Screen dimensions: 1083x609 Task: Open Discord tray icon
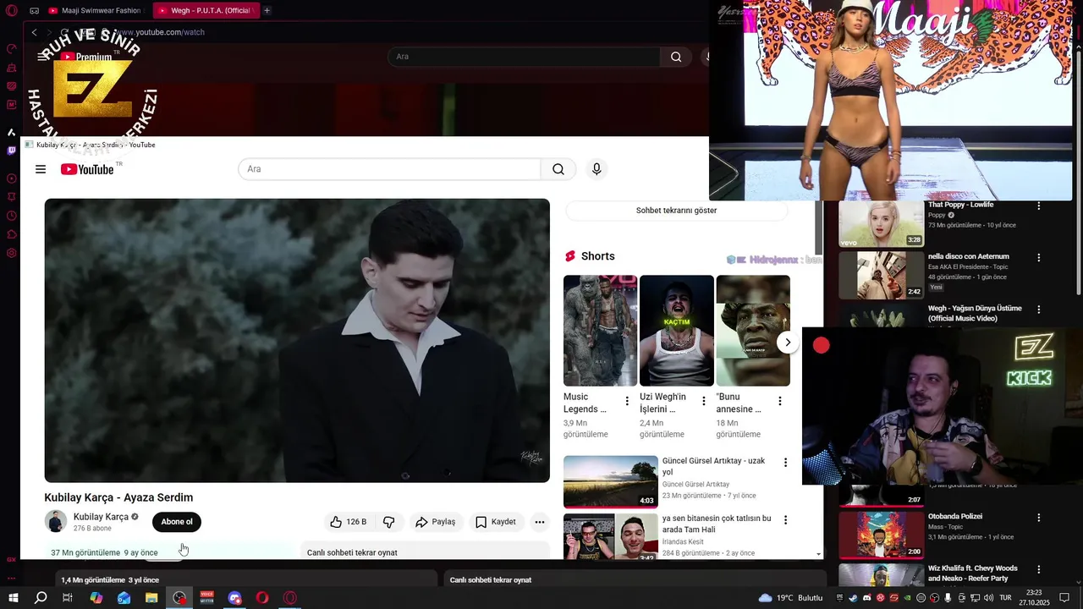pos(866,598)
